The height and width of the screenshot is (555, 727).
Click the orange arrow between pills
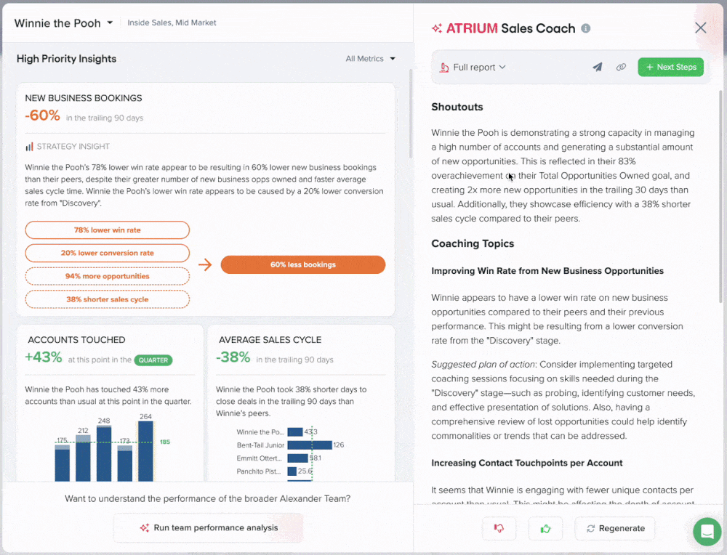pos(205,265)
